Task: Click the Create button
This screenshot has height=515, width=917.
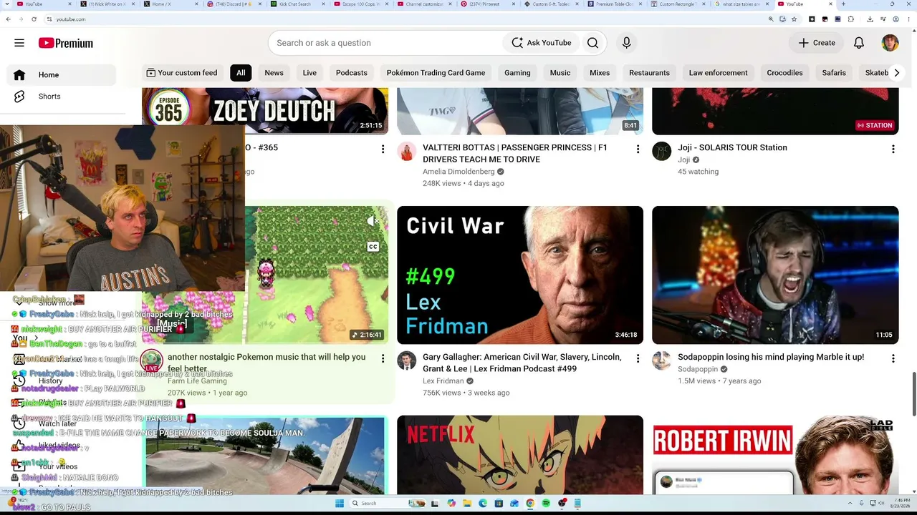Action: click(x=817, y=43)
